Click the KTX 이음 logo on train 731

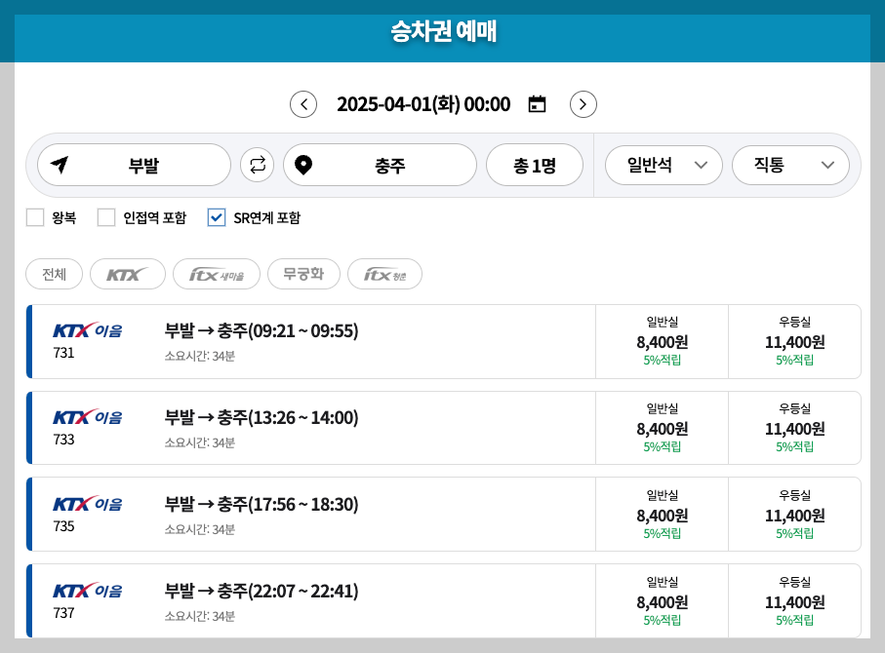pos(88,329)
